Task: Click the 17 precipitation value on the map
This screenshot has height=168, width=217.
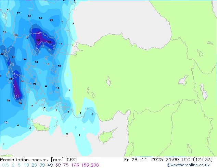Action: pyautogui.click(x=27, y=38)
